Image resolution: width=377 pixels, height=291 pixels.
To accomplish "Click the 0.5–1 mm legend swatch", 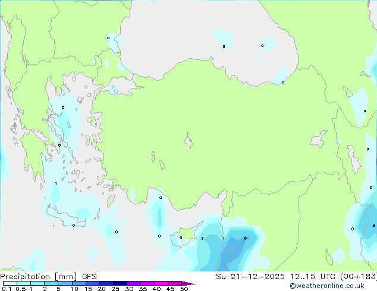I will [x=24, y=283].
